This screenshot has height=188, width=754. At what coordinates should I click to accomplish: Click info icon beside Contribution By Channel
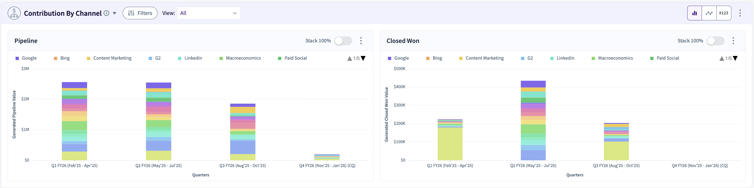click(x=107, y=13)
